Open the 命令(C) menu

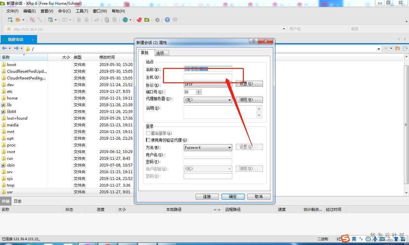tap(65, 11)
